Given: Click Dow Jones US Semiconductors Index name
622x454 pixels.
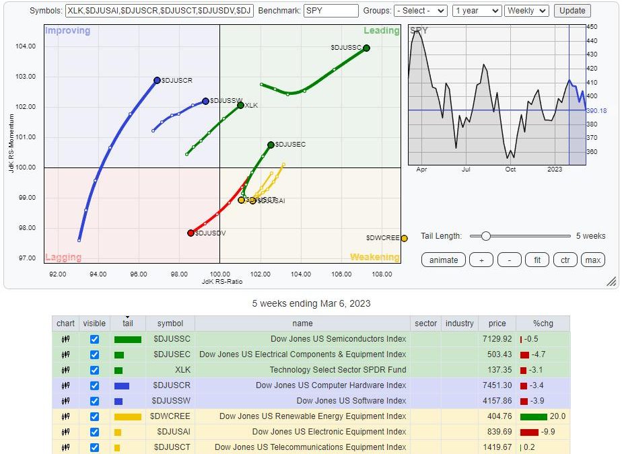Looking at the screenshot, I should tap(339, 339).
